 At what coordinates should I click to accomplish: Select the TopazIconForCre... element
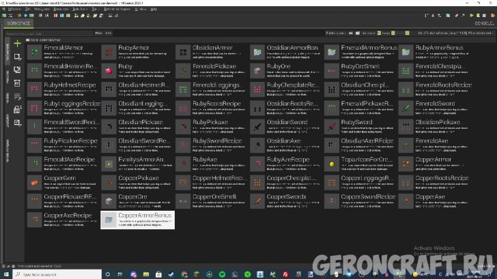click(x=359, y=163)
